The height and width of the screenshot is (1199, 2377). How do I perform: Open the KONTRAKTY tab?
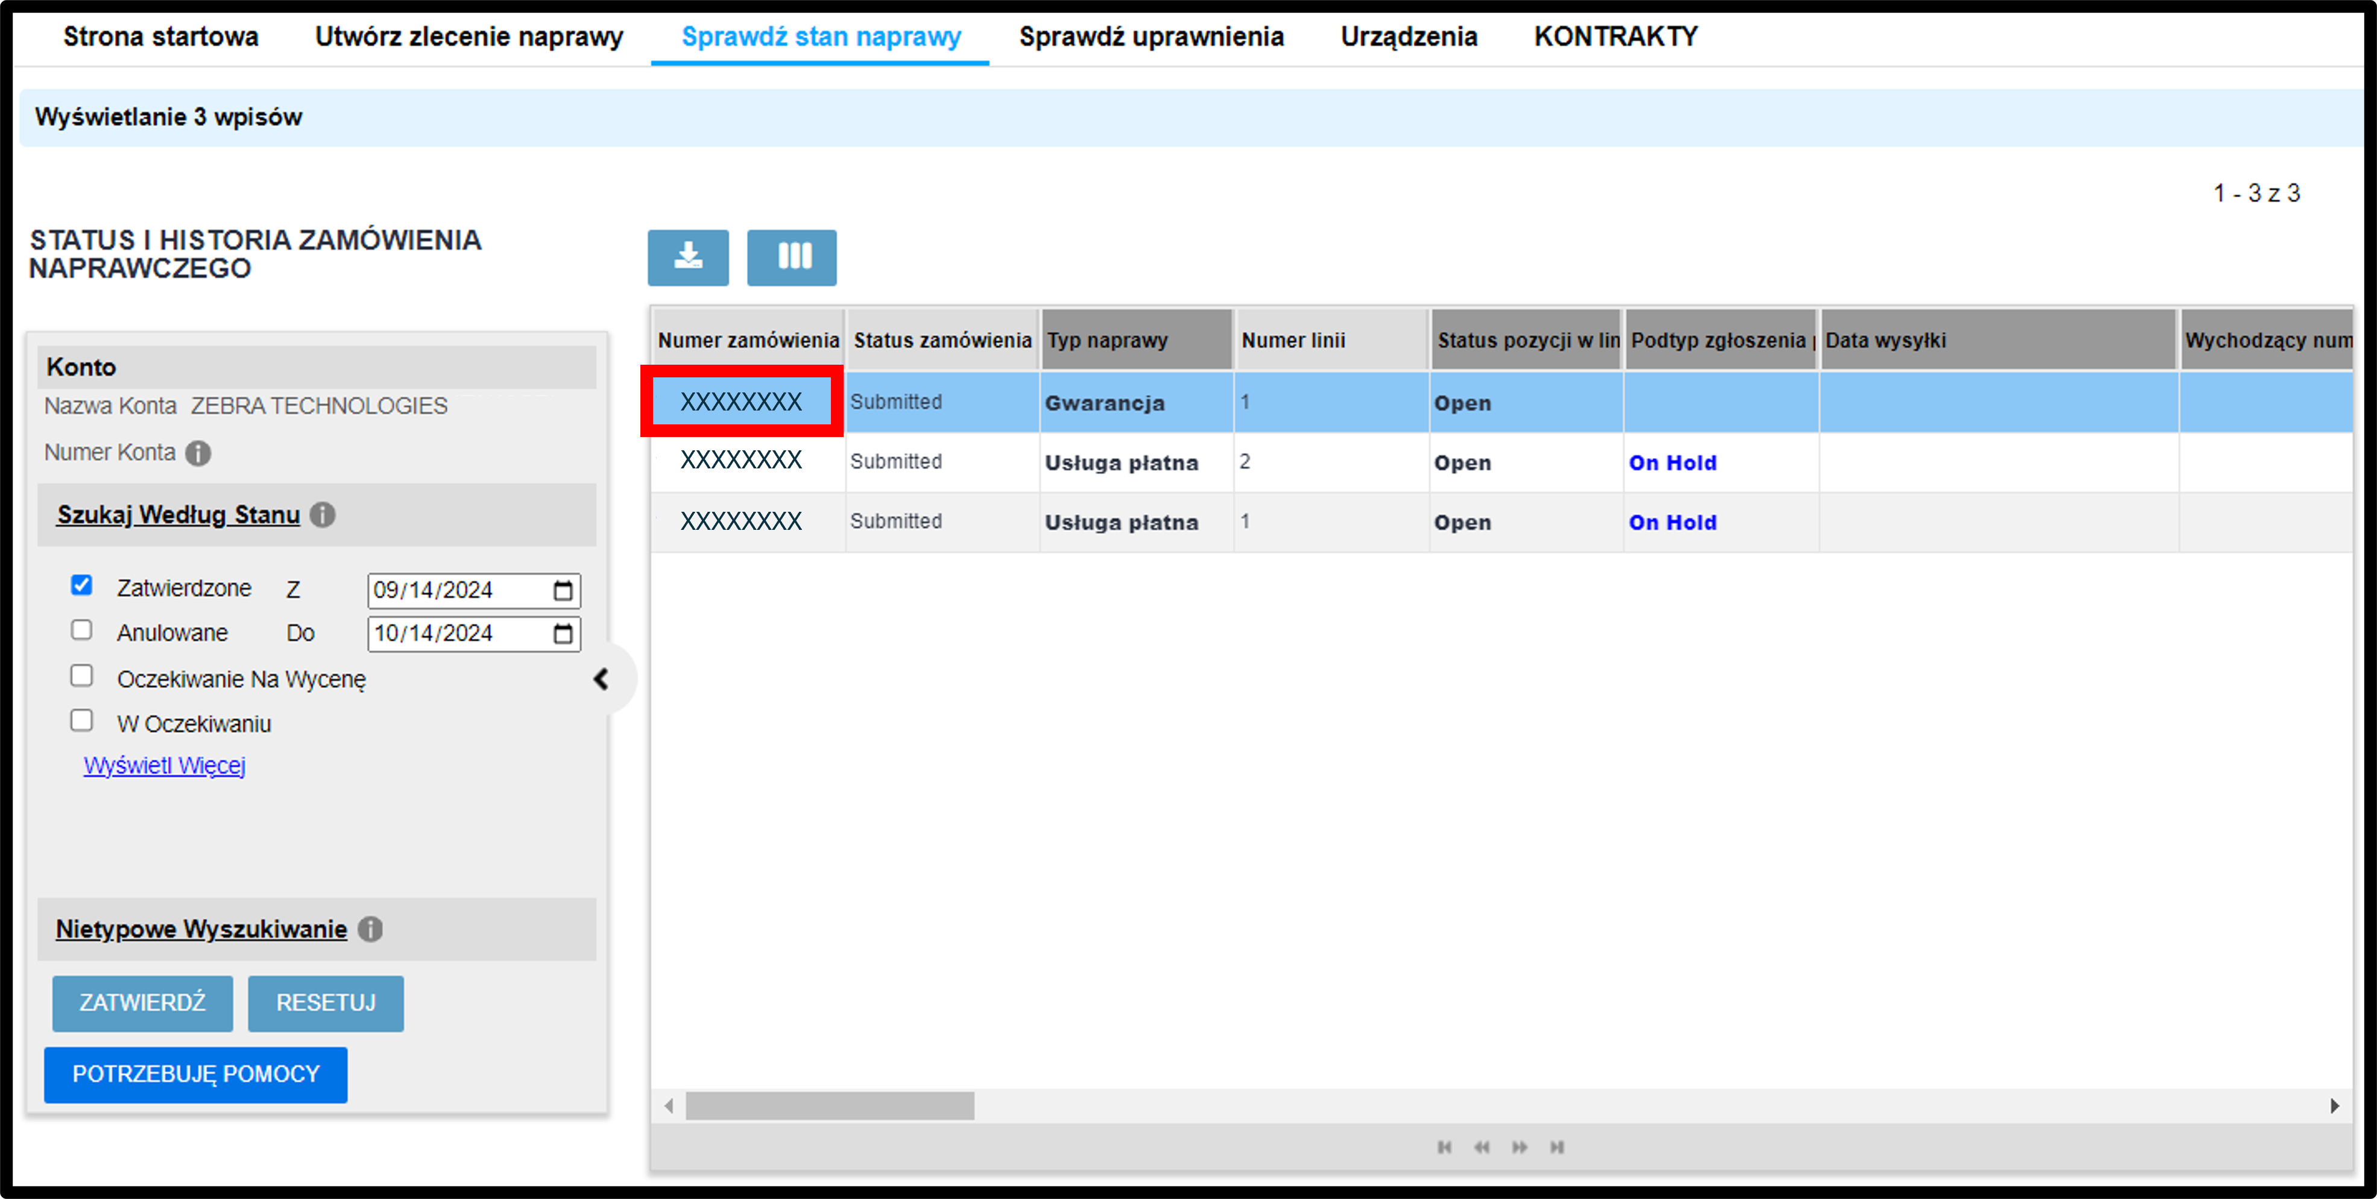[x=1616, y=37]
